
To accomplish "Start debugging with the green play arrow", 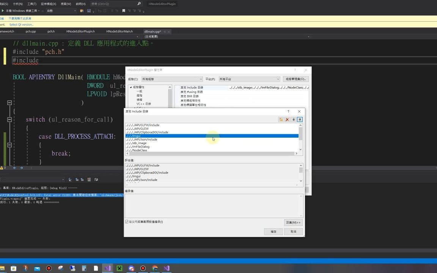I will click(3, 11).
